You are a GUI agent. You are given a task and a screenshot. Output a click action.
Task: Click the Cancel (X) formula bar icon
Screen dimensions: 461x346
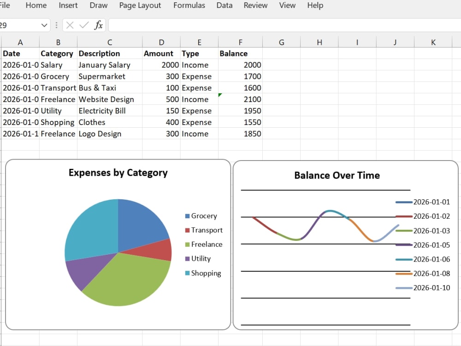tap(70, 25)
